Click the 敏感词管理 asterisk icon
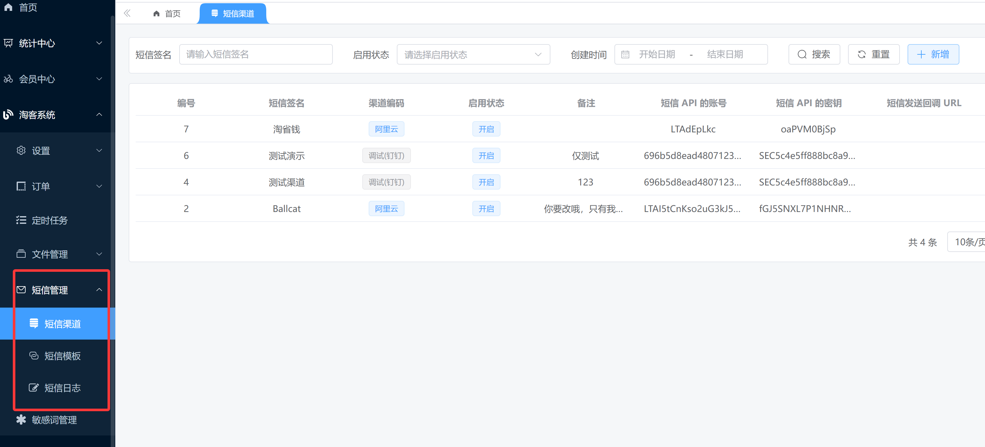985x447 pixels. pos(21,420)
